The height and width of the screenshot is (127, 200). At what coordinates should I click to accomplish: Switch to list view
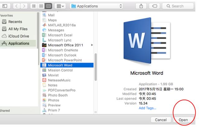pyautogui.click(x=41, y=6)
